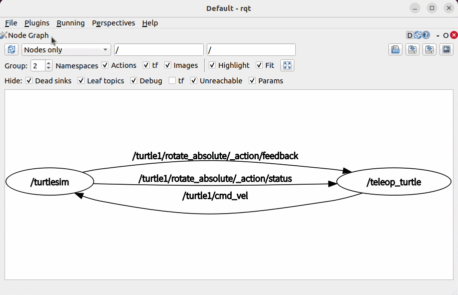The height and width of the screenshot is (295, 458).
Task: Save graph as image icon
Action: click(446, 49)
